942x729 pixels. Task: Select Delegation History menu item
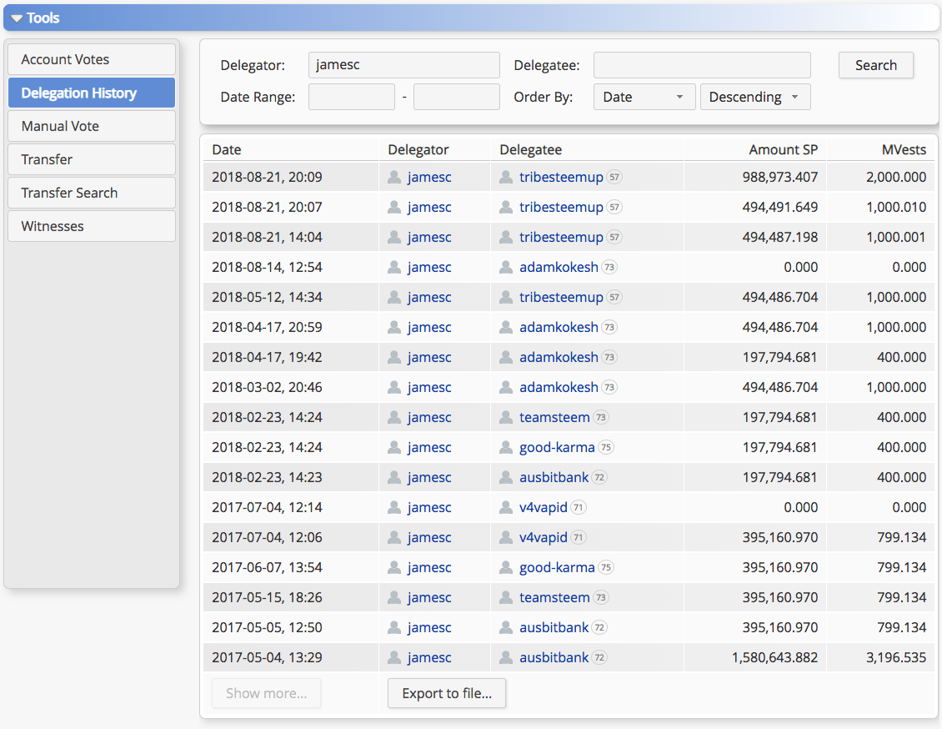tap(92, 93)
